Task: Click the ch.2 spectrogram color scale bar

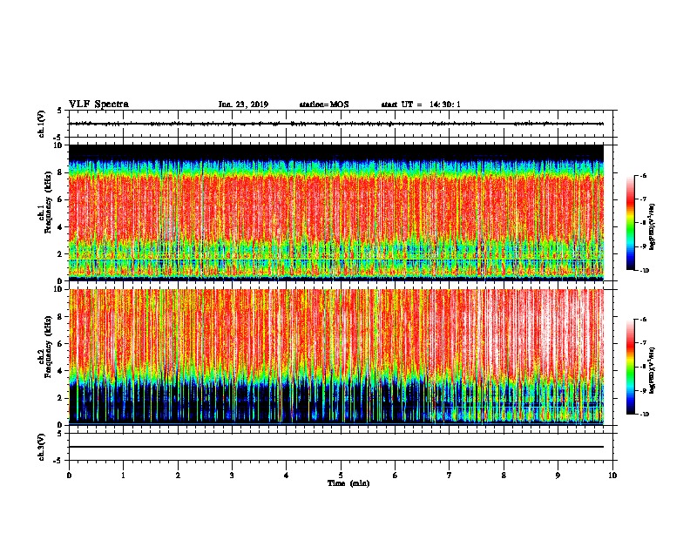Action: pos(631,367)
